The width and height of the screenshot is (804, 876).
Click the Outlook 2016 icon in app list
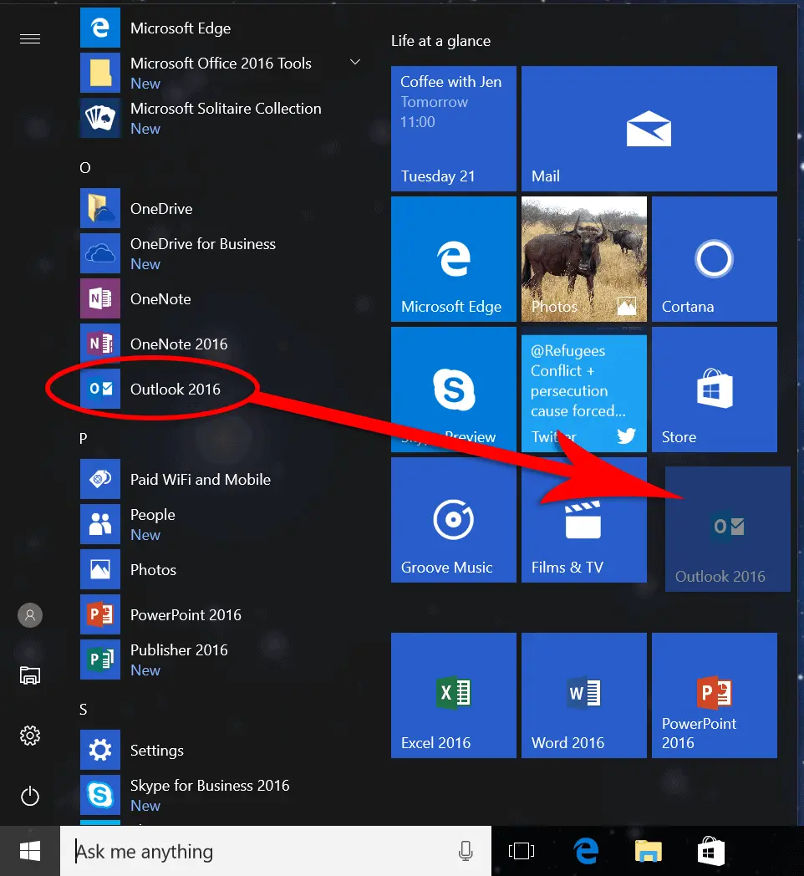point(100,389)
